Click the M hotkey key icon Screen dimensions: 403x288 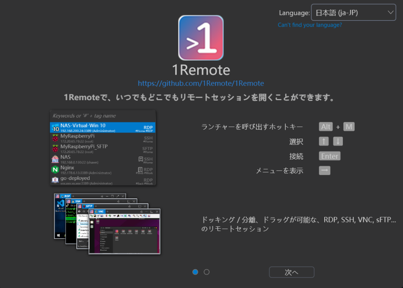(x=349, y=127)
